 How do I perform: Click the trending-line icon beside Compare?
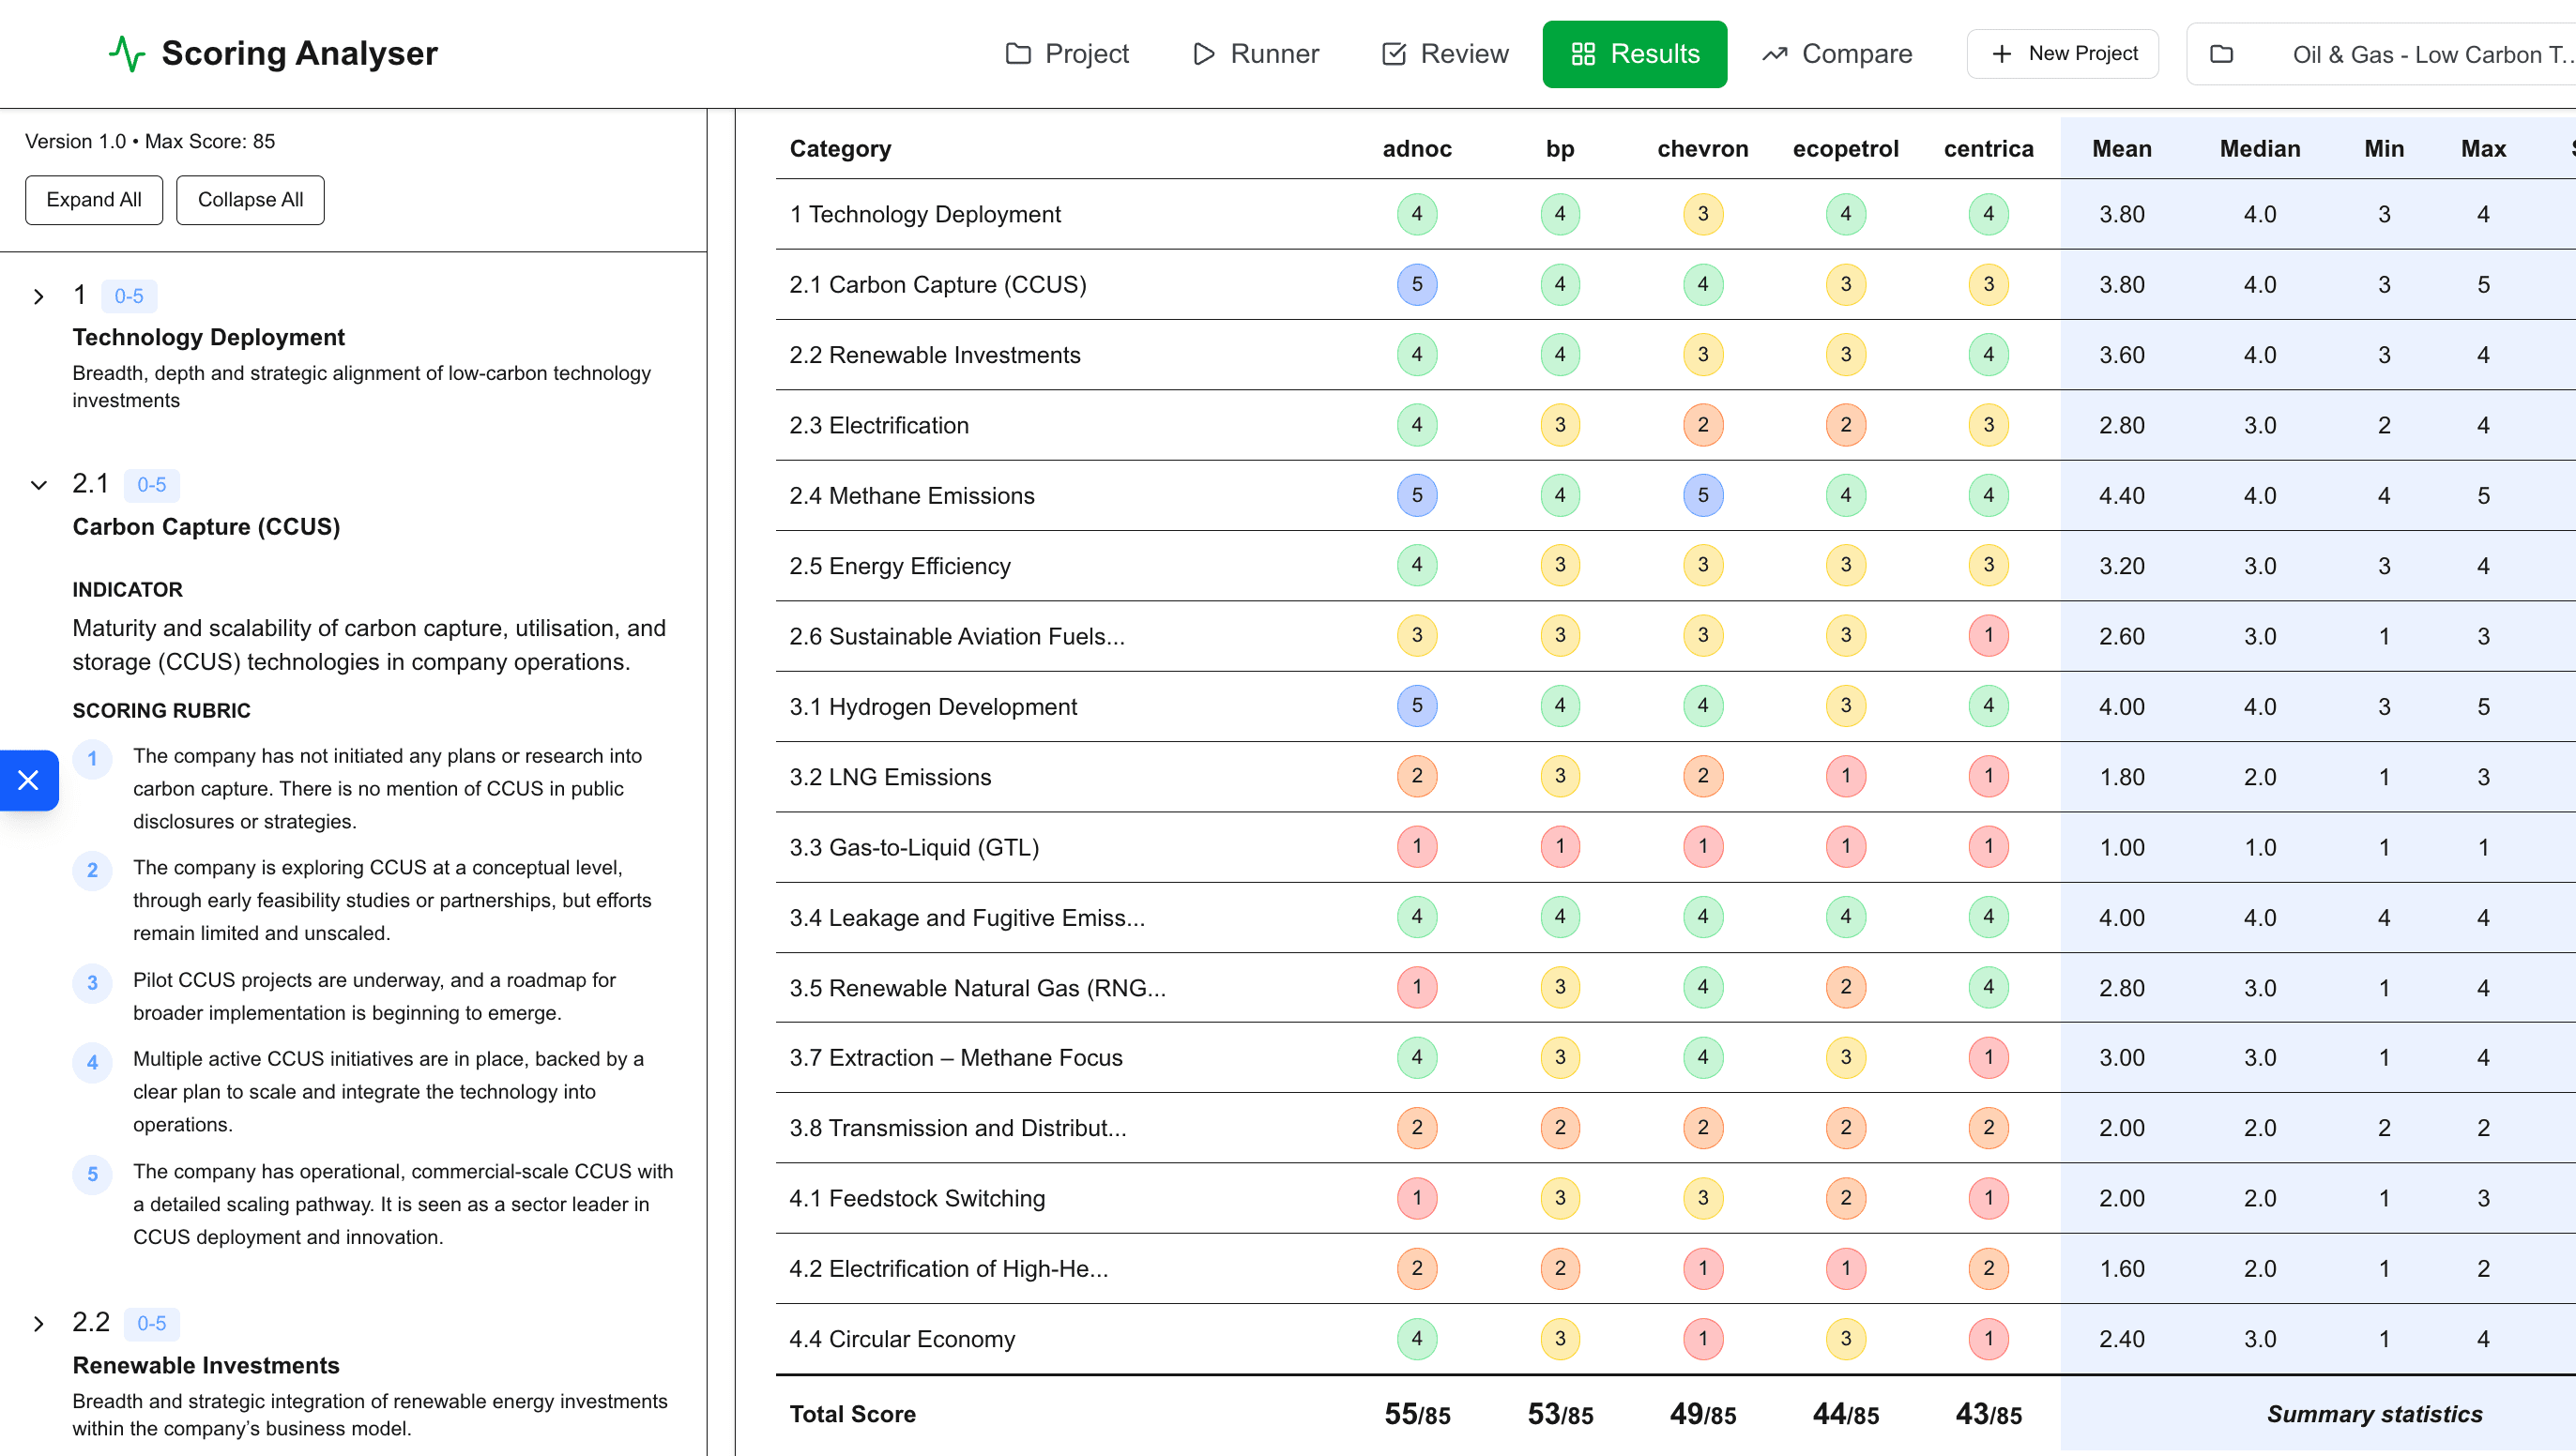tap(1775, 54)
